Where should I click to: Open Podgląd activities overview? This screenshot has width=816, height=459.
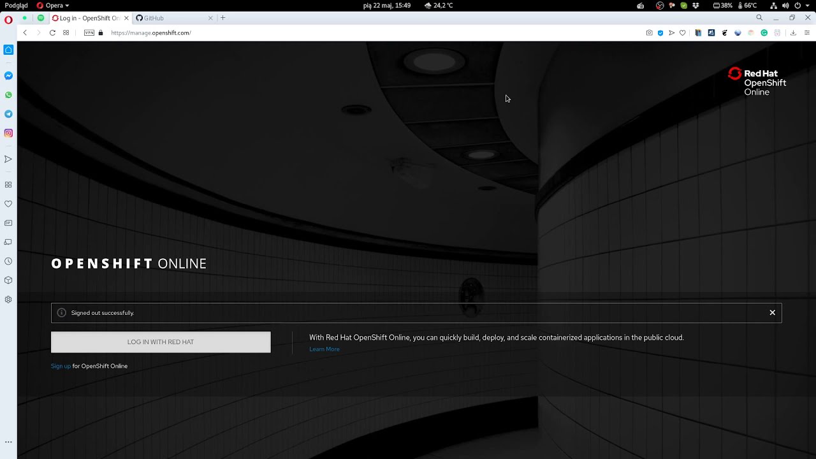click(16, 5)
